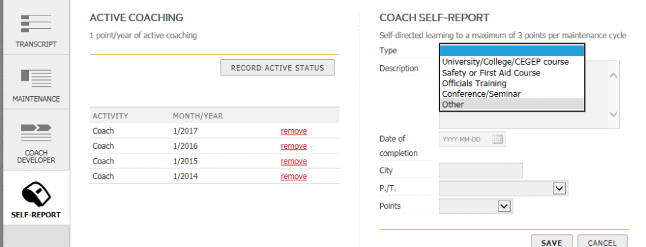This screenshot has width=646, height=247.
Task: Open the calendar date picker icon
Action: tap(498, 139)
